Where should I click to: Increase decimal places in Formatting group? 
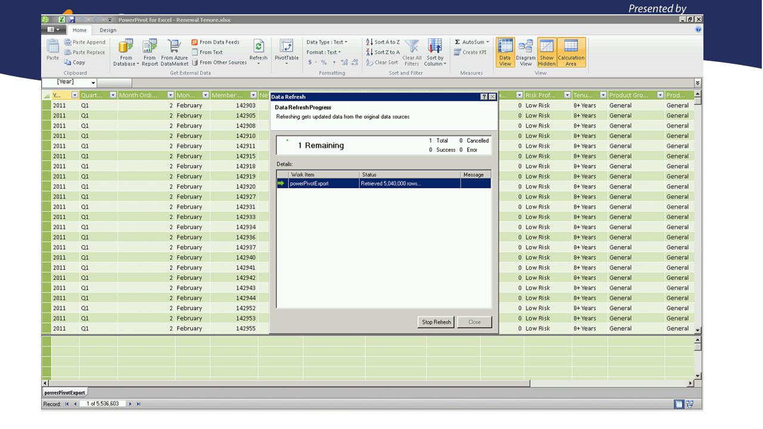[x=345, y=63]
